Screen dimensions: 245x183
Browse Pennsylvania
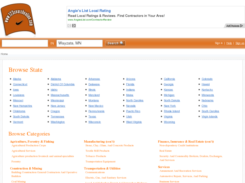(96, 111)
